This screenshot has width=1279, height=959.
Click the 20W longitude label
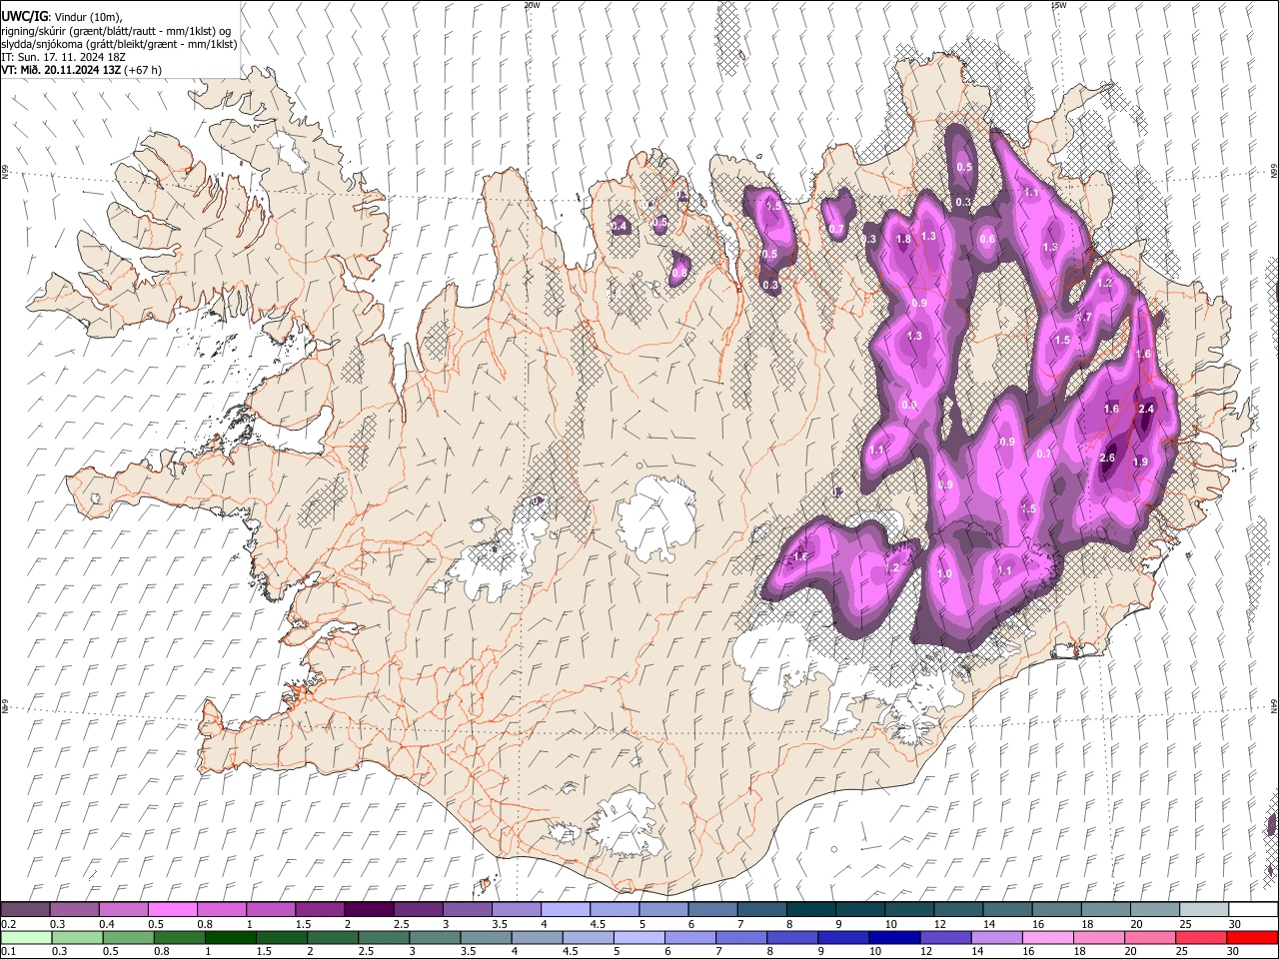click(532, 5)
